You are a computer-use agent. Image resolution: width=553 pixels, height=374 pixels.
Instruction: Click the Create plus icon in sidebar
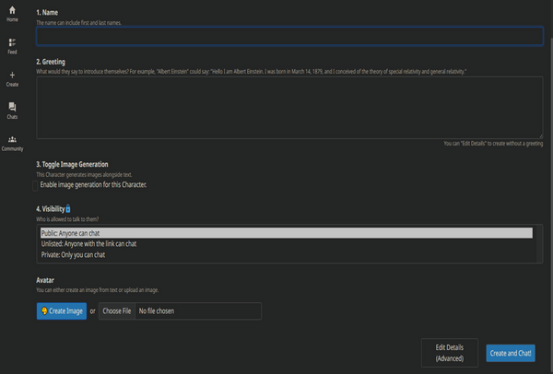(x=12, y=76)
